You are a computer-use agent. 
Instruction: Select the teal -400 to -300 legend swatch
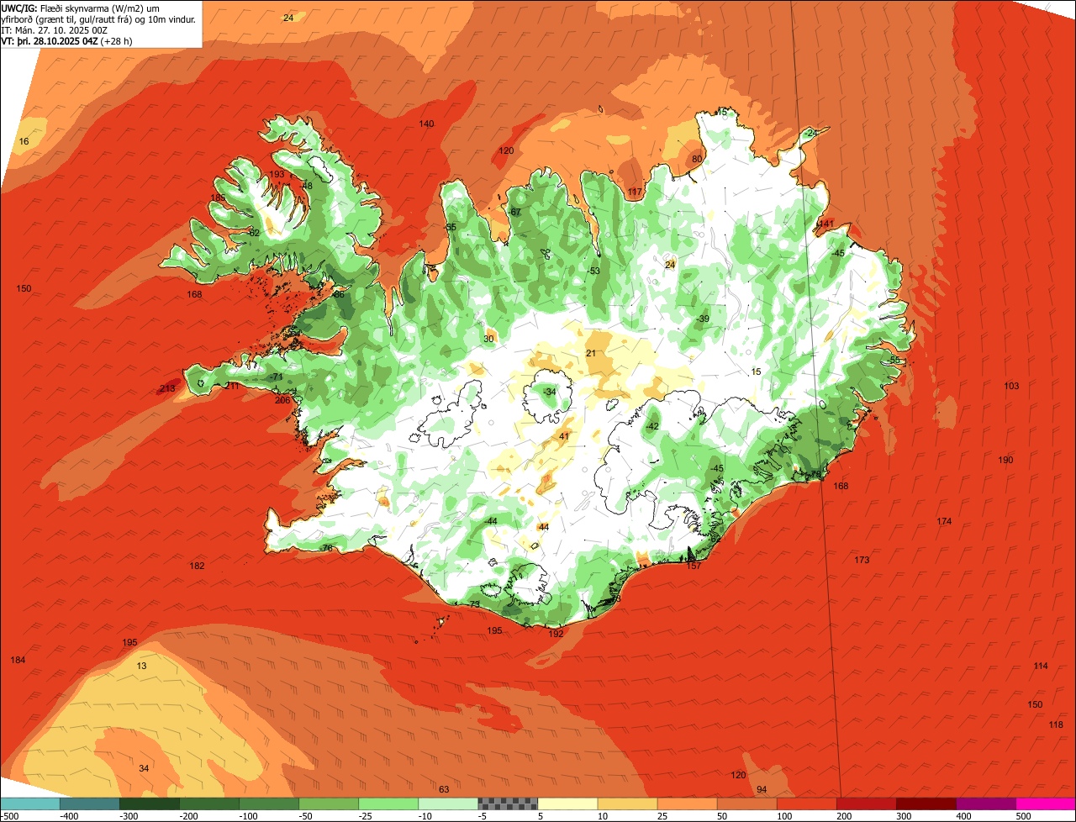coord(89,804)
